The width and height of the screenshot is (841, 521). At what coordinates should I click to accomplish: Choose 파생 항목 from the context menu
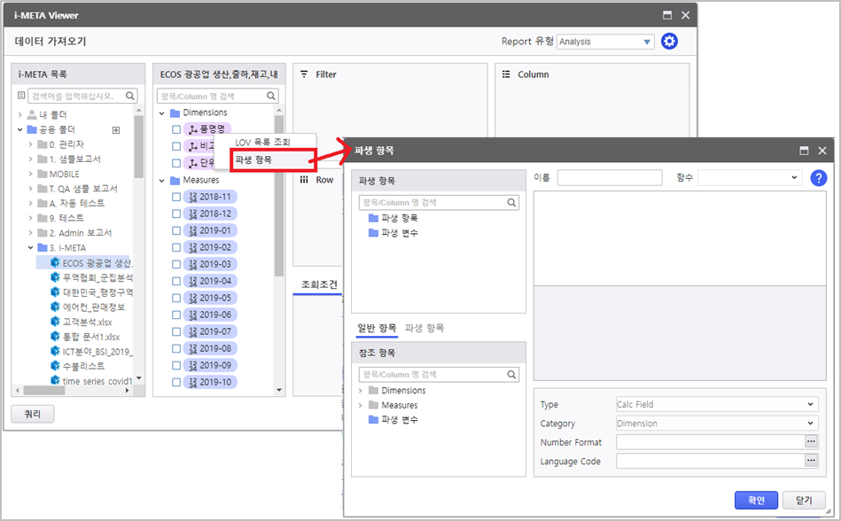click(x=254, y=160)
